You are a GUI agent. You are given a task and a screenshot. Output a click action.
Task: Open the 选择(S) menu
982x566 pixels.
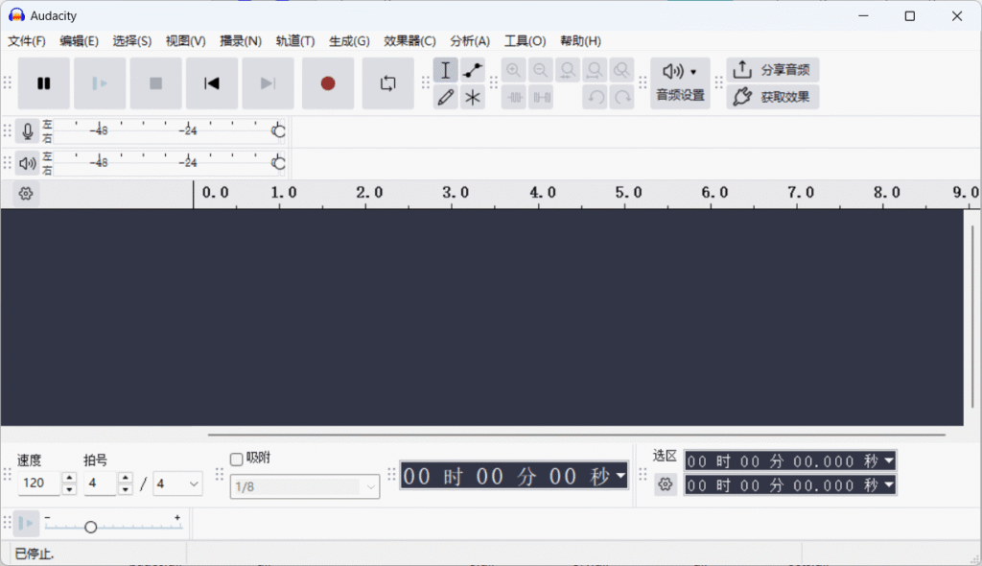coord(132,41)
